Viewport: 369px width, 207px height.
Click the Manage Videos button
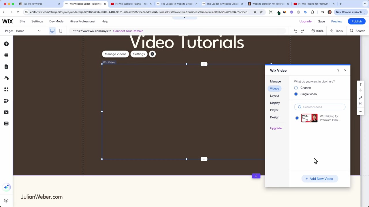click(x=115, y=54)
